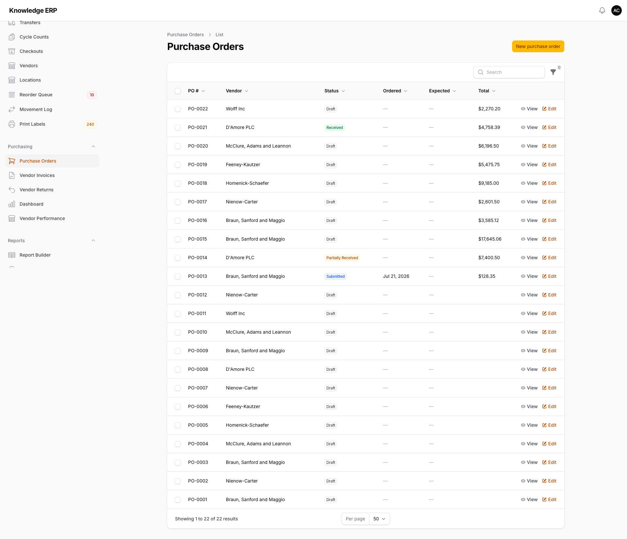The width and height of the screenshot is (627, 539).
Task: Open the notifications bell
Action: (x=602, y=10)
